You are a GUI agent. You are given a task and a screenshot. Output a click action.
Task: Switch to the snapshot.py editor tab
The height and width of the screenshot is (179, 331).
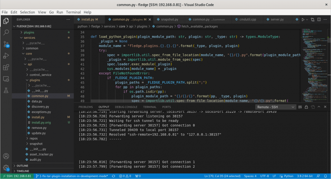click(169, 19)
